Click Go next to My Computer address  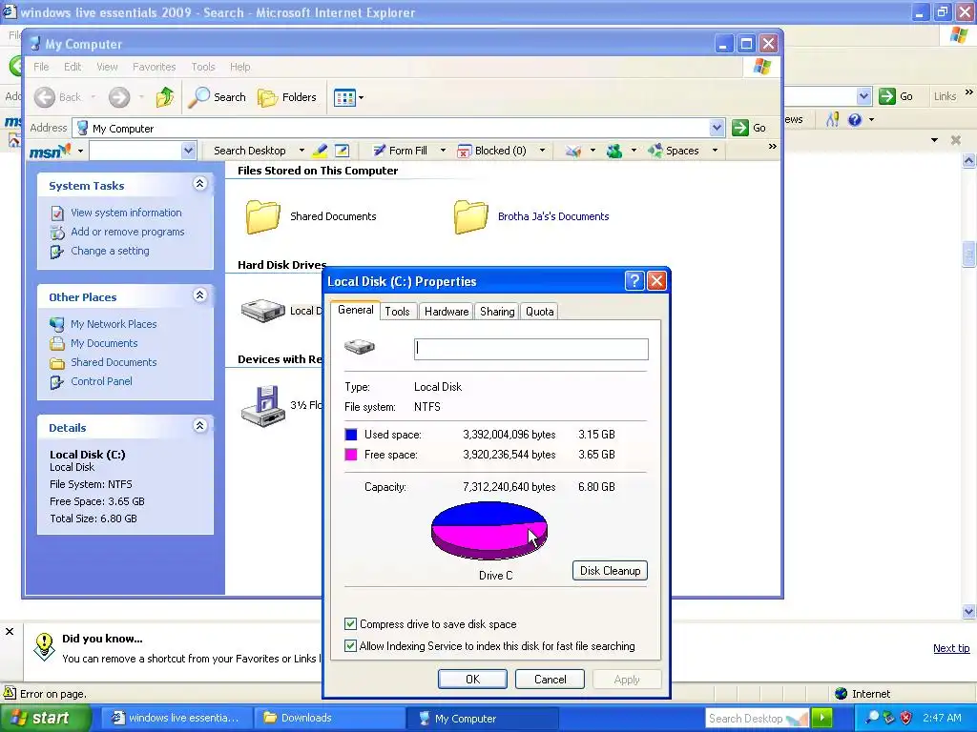(750, 128)
